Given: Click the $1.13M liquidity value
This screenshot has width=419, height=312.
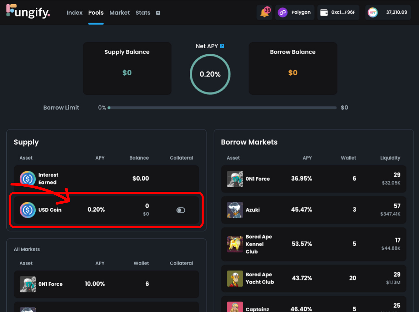Looking at the screenshot, I should pos(393,282).
